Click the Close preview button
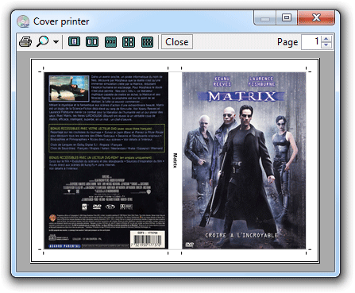This screenshot has width=355, height=293. 177,42
